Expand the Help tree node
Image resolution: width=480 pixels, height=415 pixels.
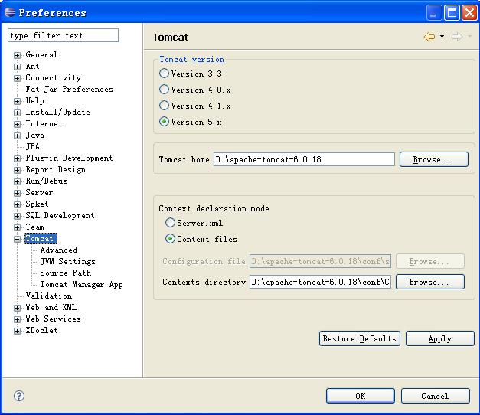point(17,101)
